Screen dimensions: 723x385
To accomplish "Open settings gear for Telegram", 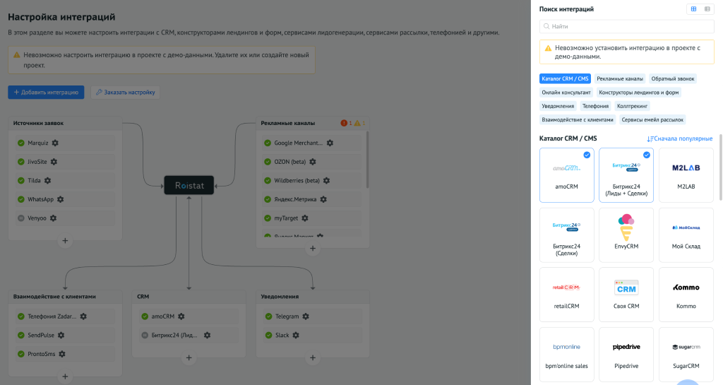I will [x=306, y=316].
